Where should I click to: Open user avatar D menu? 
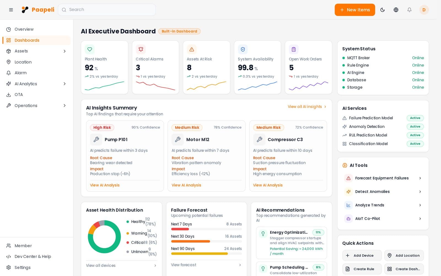424,10
